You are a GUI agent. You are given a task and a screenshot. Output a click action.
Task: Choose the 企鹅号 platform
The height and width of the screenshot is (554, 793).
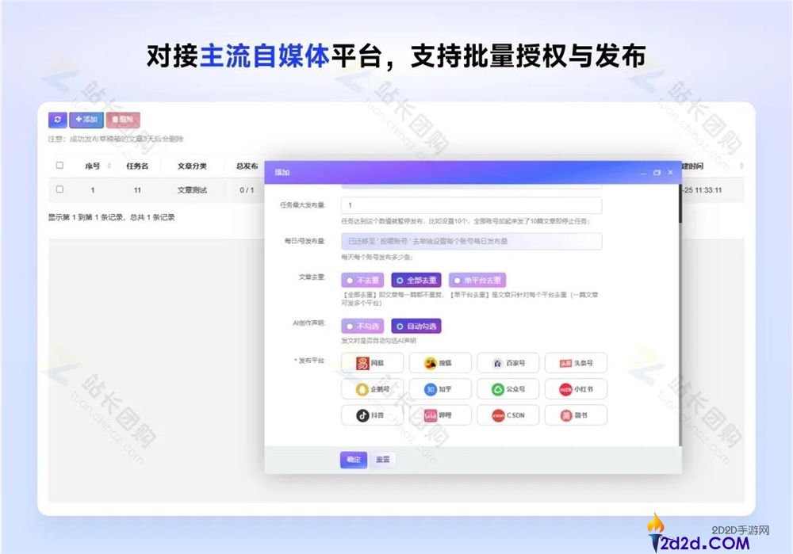(372, 389)
